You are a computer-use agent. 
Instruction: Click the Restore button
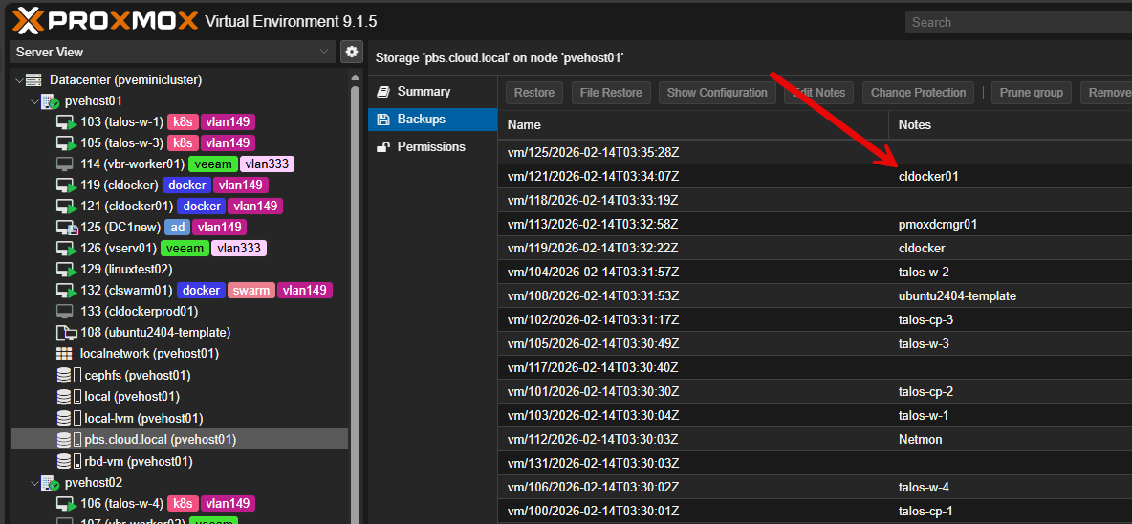534,93
